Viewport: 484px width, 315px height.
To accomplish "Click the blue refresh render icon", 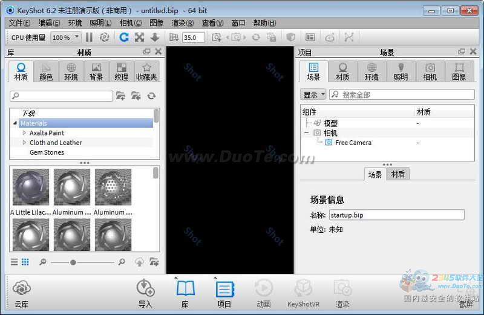I will 124,37.
